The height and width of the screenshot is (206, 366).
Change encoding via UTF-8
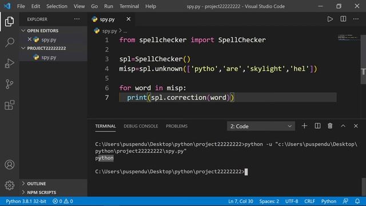[292, 201]
